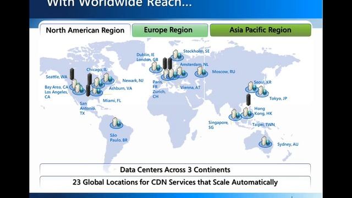The width and height of the screenshot is (352, 198).
Task: Click the "Taipei, TWN" label
Action: click(x=263, y=125)
